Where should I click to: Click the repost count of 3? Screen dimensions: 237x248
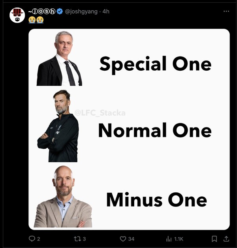click(84, 239)
